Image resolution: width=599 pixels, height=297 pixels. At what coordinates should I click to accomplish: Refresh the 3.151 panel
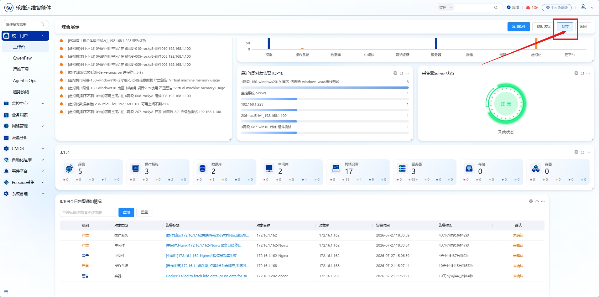pyautogui.click(x=582, y=152)
